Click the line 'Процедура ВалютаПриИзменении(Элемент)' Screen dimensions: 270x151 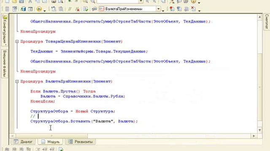point(66,81)
